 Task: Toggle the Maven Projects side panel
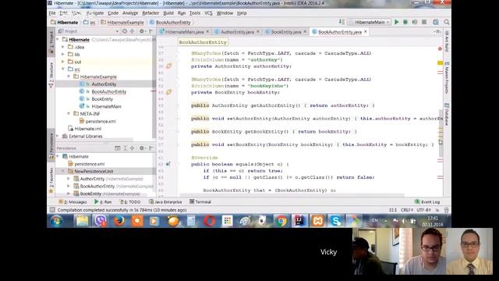click(x=447, y=78)
